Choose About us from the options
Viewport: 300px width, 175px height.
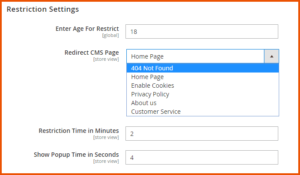click(x=144, y=103)
